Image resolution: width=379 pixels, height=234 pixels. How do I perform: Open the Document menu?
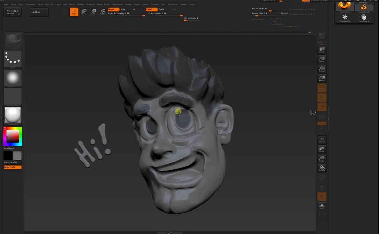31,4
